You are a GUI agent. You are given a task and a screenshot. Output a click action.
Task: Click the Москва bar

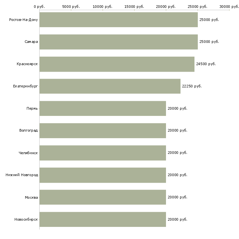click(103, 197)
